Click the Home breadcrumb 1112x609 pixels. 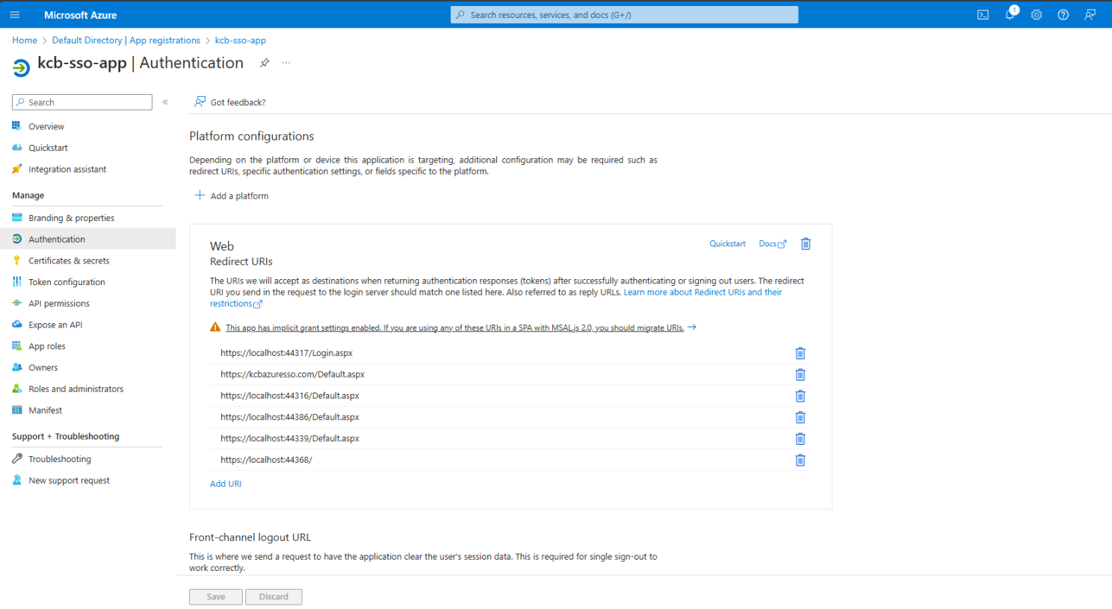click(25, 40)
